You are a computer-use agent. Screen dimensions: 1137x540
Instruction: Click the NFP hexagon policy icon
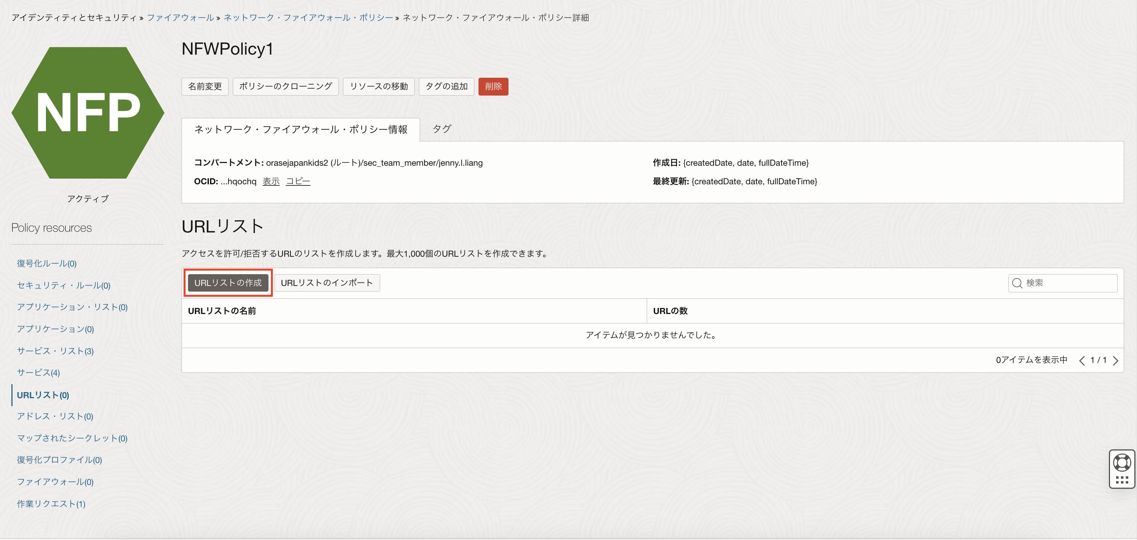(88, 113)
